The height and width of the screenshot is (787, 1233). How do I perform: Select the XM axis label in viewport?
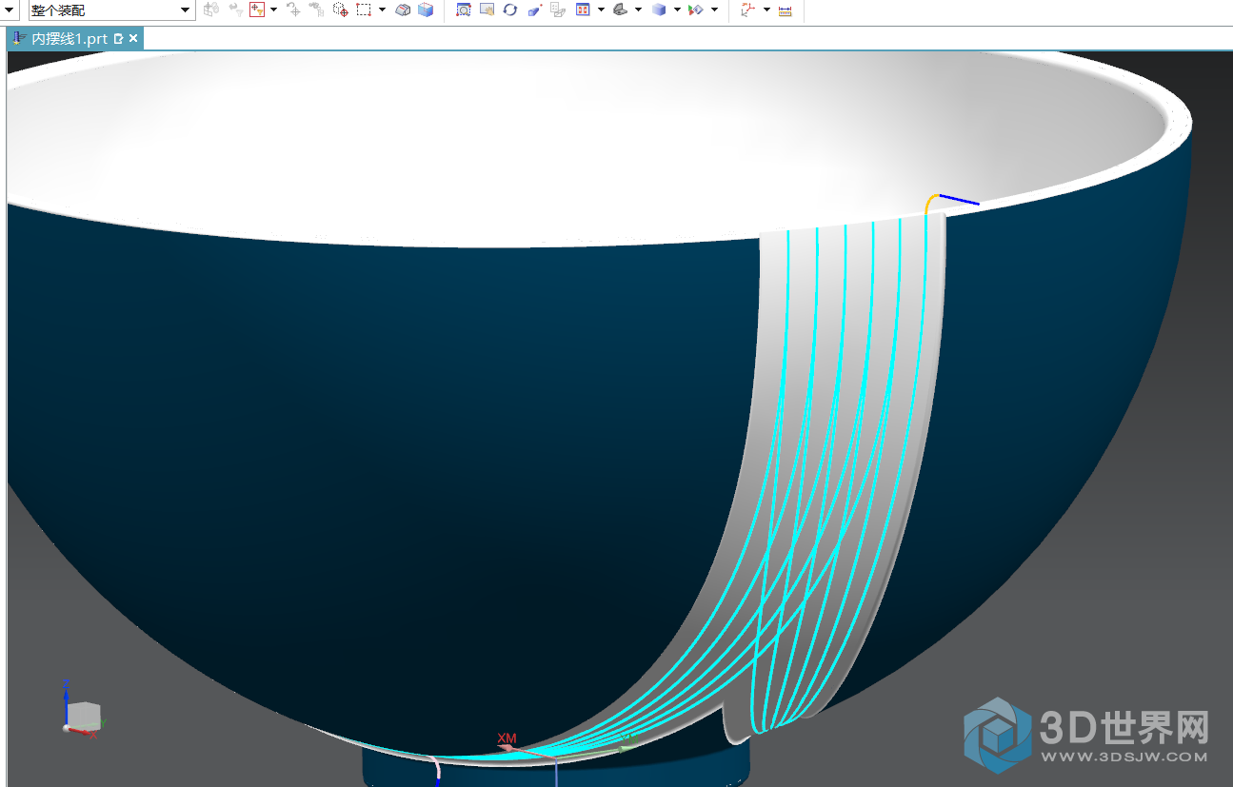(x=507, y=738)
